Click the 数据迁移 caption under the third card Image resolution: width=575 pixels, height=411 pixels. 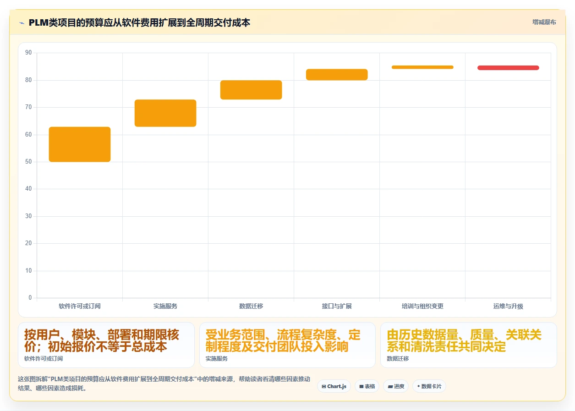point(398,359)
